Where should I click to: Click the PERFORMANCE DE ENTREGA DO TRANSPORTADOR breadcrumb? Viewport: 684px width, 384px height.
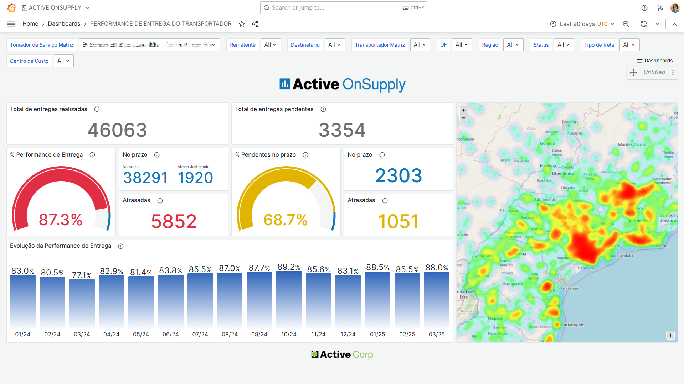coord(161,24)
